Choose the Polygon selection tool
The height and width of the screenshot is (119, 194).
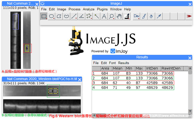point(59,16)
